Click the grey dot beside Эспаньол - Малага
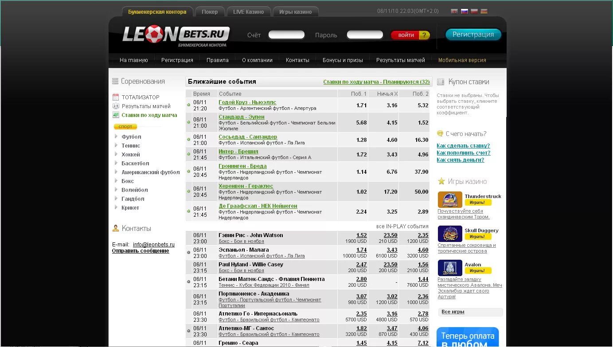Image resolution: width=613 pixels, height=347 pixels. click(x=189, y=253)
